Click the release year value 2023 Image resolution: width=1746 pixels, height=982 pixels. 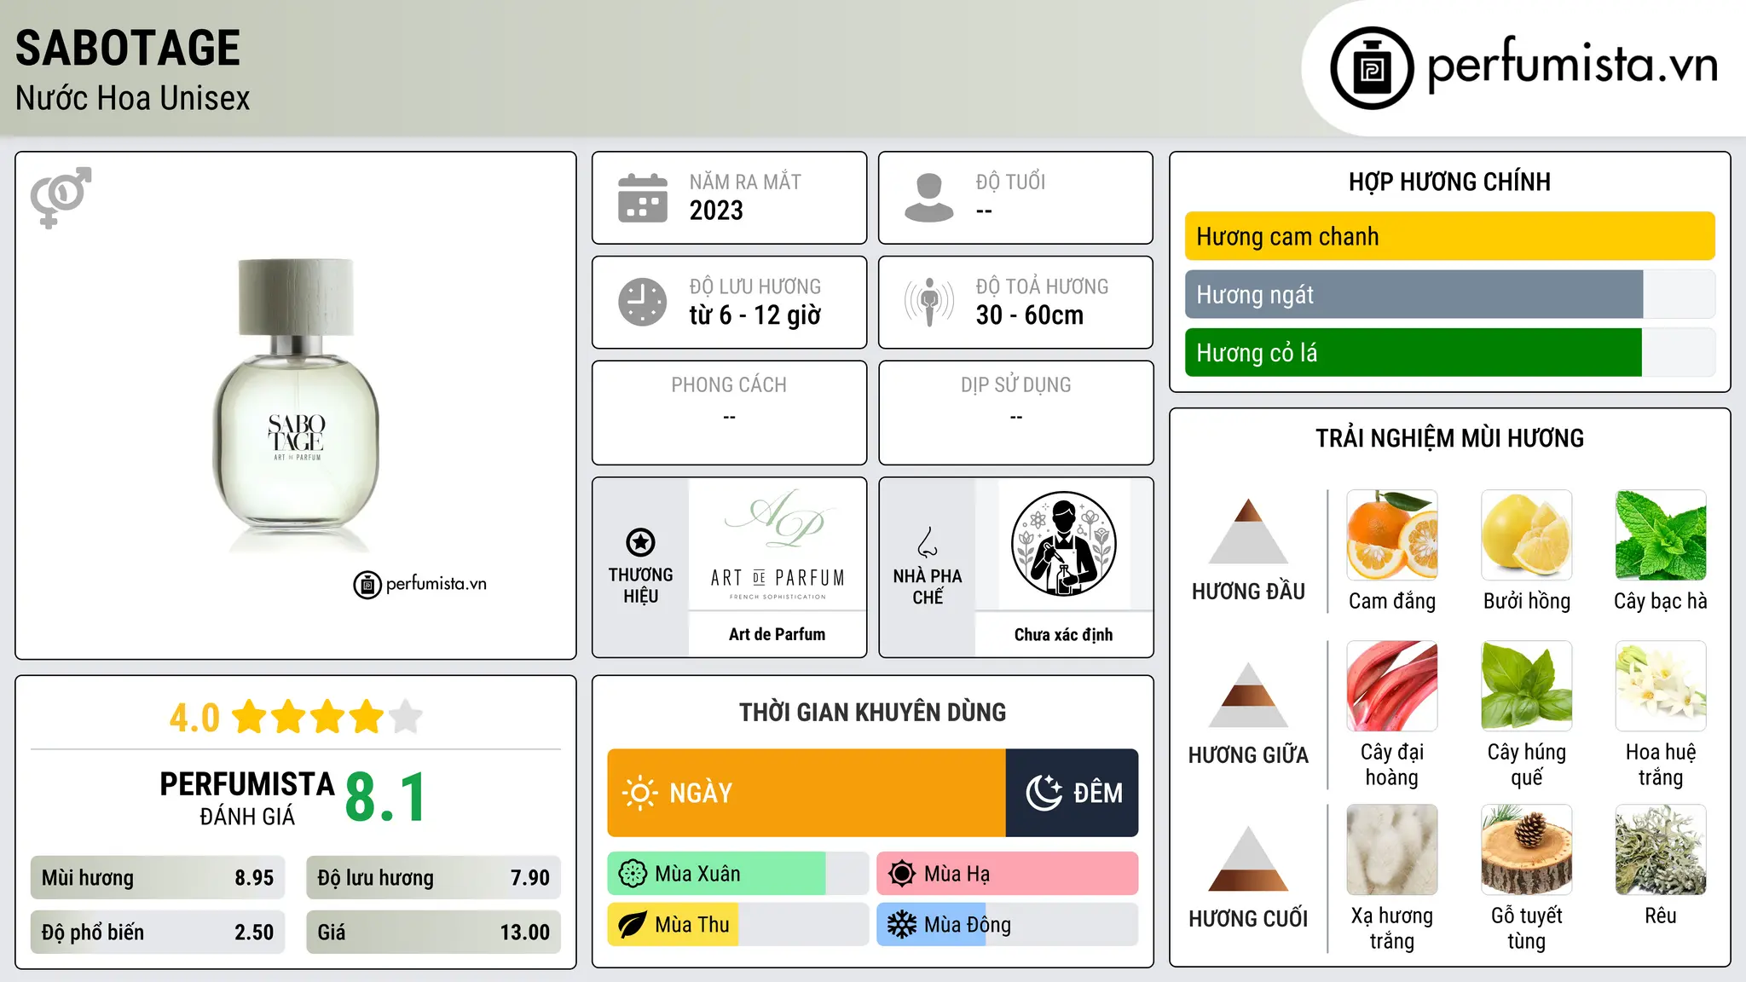[716, 211]
